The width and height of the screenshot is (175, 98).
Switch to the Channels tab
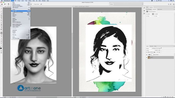[151, 46]
